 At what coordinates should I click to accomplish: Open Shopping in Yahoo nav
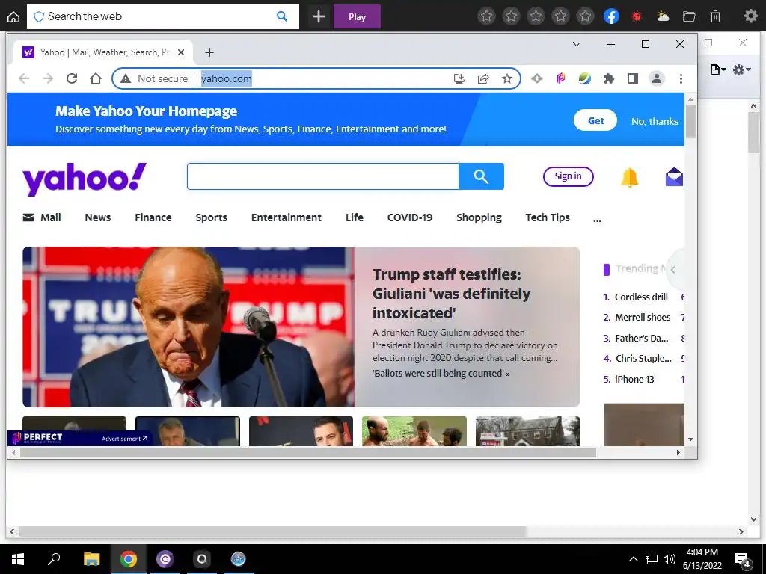click(x=479, y=217)
